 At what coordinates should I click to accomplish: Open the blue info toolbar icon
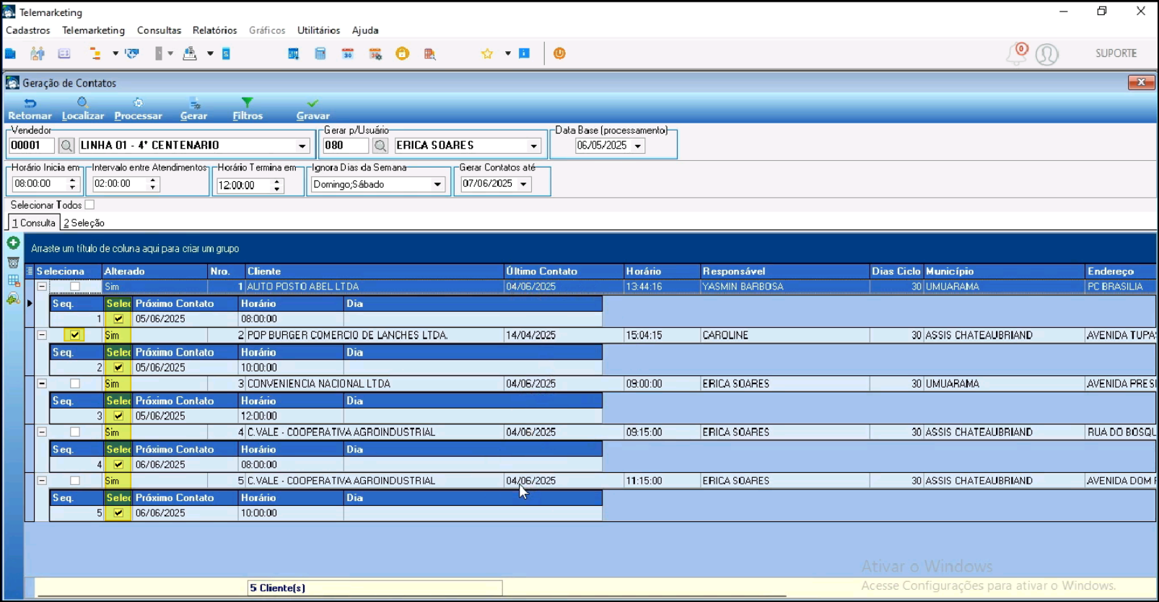pyautogui.click(x=525, y=53)
